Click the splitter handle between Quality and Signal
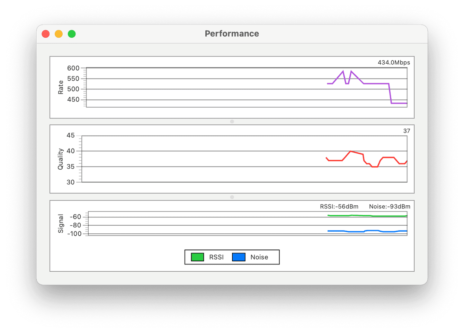 [232, 197]
